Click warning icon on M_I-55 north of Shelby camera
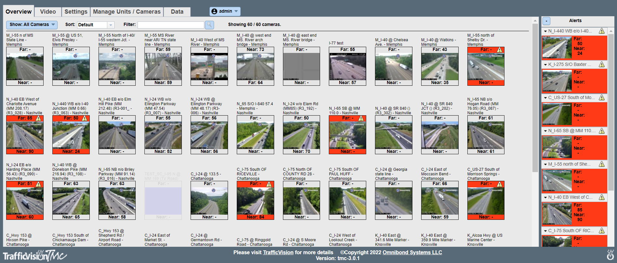 [x=500, y=50]
